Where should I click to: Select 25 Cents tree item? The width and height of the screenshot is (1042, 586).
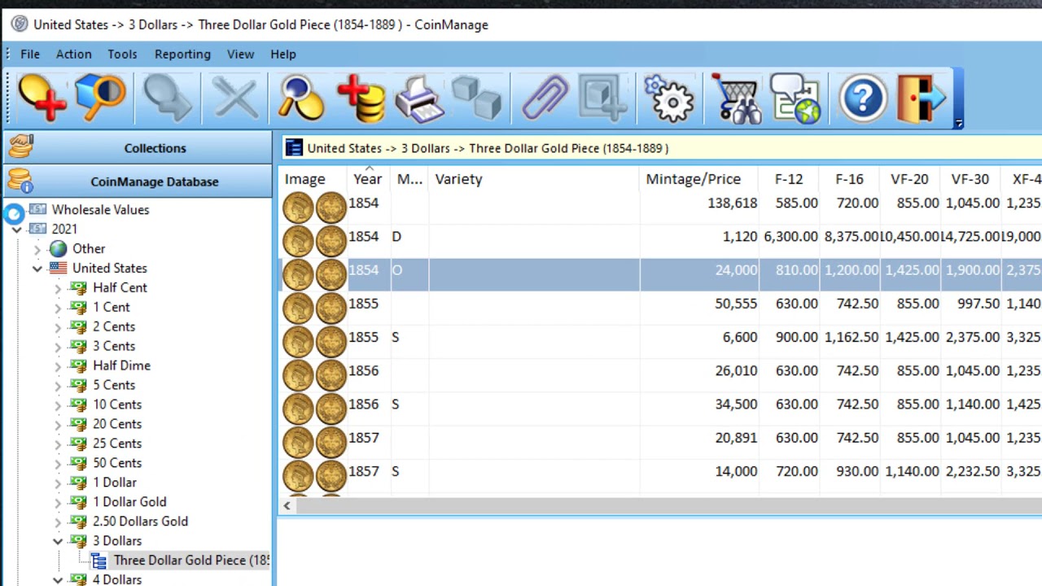pyautogui.click(x=117, y=444)
